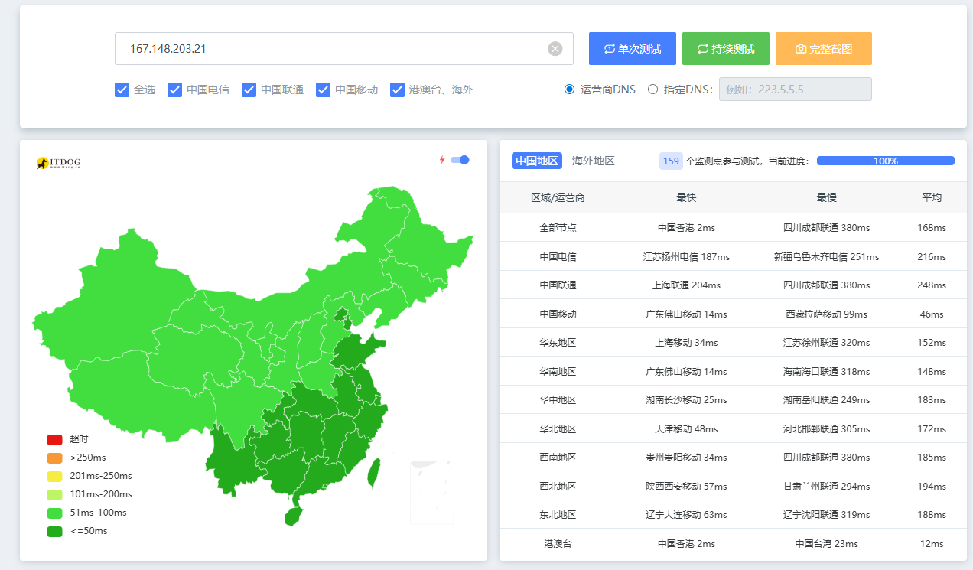Toggle the lightning switch above map
Image resolution: width=973 pixels, height=570 pixels.
(460, 160)
